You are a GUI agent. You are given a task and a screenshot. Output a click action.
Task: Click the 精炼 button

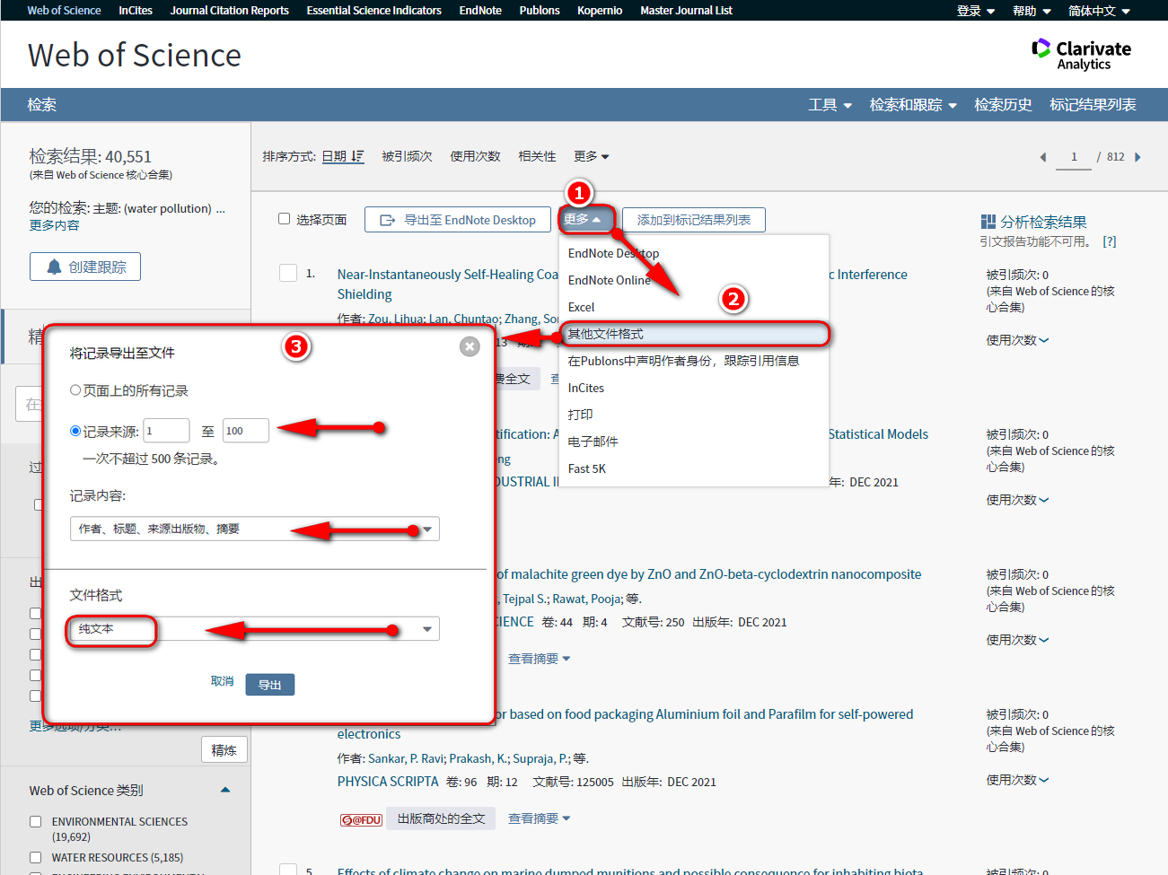pyautogui.click(x=224, y=750)
